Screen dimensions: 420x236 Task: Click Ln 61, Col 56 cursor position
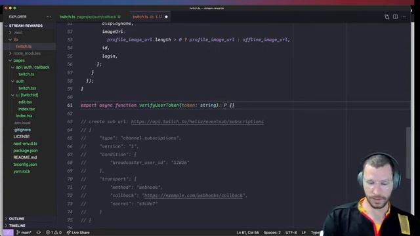(x=248, y=233)
